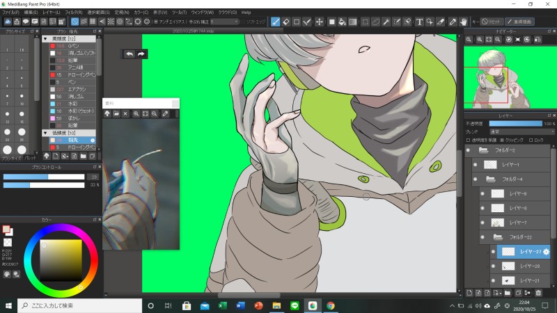Screen dimensions: 557x313
Task: Select the Lasso tool
Action: 375,22
